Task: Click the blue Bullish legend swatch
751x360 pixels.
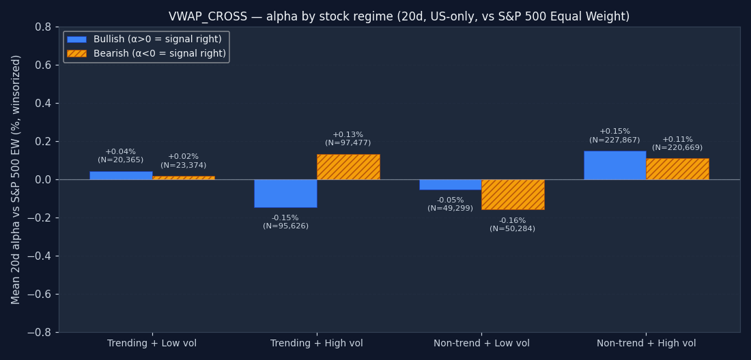Action: (76, 40)
